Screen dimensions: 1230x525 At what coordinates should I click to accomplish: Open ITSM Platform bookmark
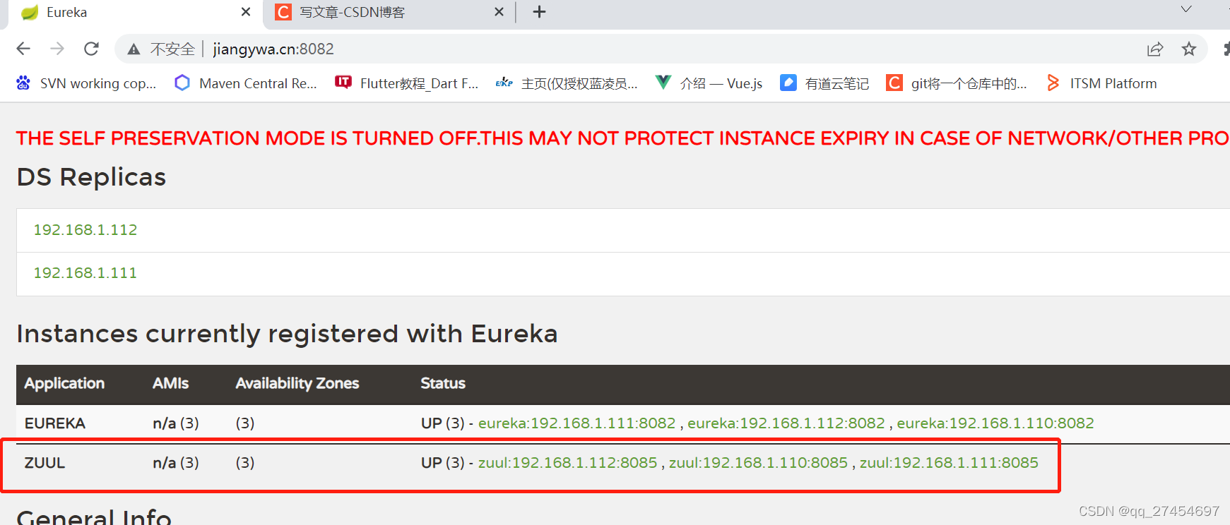[1101, 83]
